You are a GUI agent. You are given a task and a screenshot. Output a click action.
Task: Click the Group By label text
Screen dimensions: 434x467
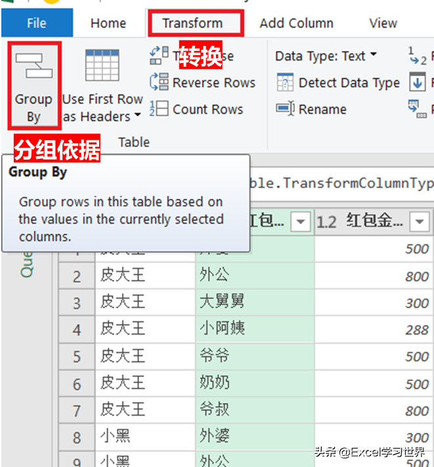pos(33,108)
